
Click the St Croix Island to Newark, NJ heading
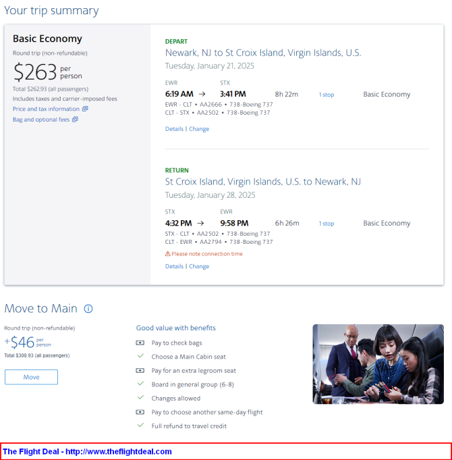(262, 182)
